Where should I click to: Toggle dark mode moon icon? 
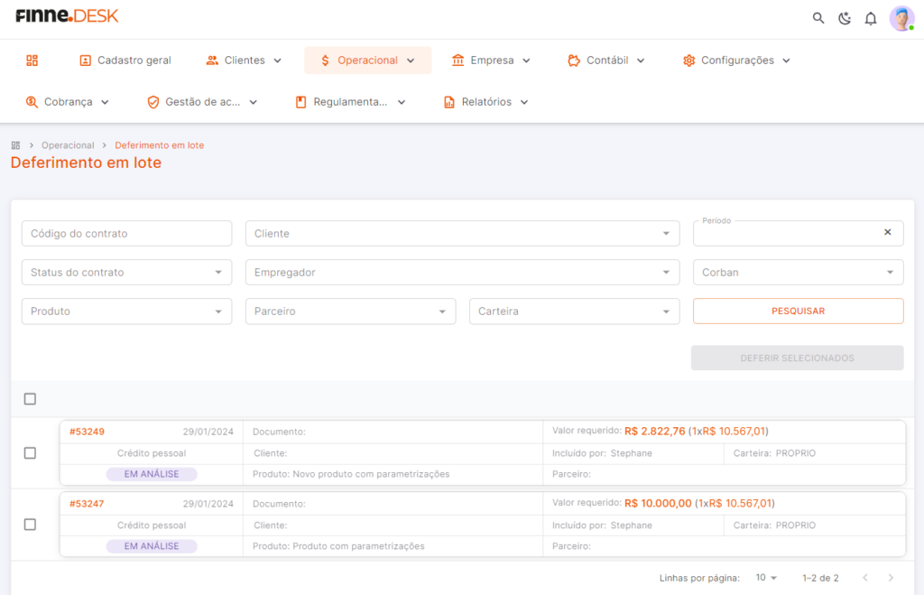click(x=845, y=18)
